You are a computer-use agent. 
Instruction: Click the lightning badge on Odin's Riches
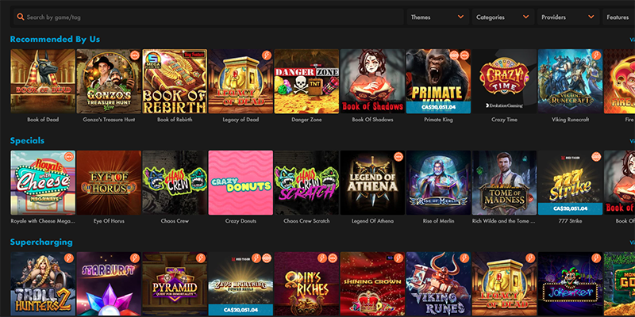(x=322, y=258)
